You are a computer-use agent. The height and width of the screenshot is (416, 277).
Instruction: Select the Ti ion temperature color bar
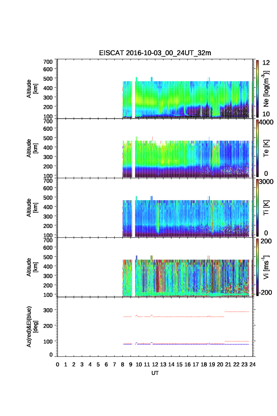(257, 208)
